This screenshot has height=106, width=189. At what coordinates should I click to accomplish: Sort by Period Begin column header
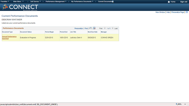[x=49, y=32]
